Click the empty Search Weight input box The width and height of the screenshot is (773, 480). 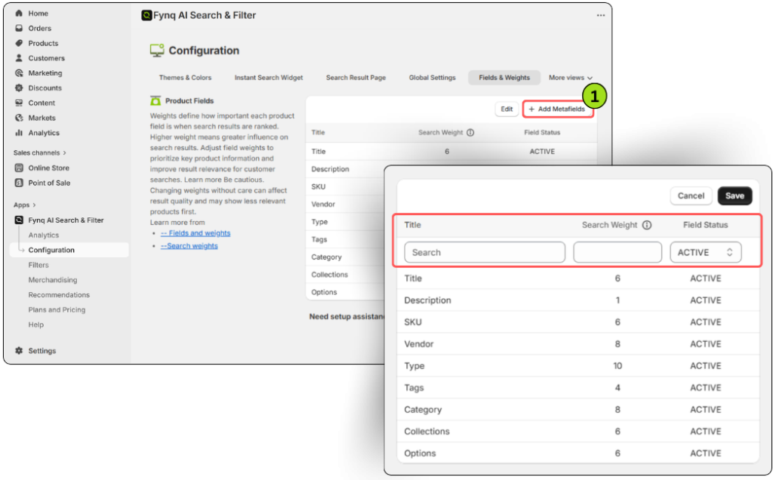pos(617,252)
